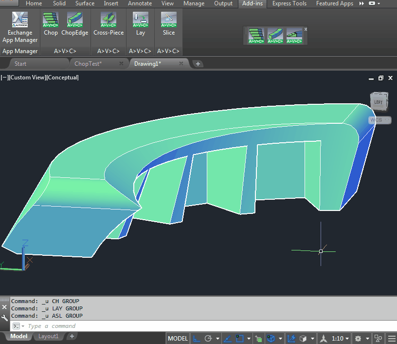Toggle dynamic UCS in status bar
This screenshot has width=397, height=344.
click(x=291, y=339)
